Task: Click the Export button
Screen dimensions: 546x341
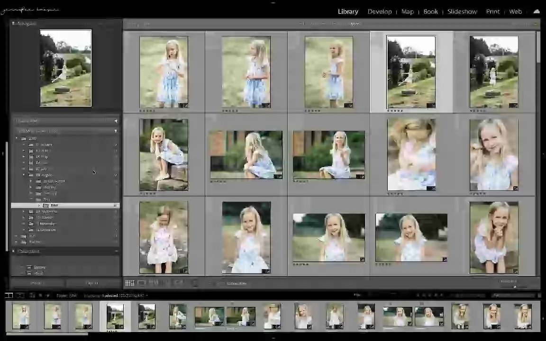Action: (92, 283)
